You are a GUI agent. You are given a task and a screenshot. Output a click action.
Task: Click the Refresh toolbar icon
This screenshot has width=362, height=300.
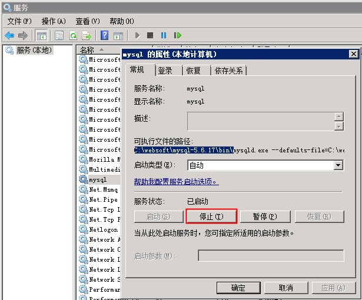tap(74, 36)
